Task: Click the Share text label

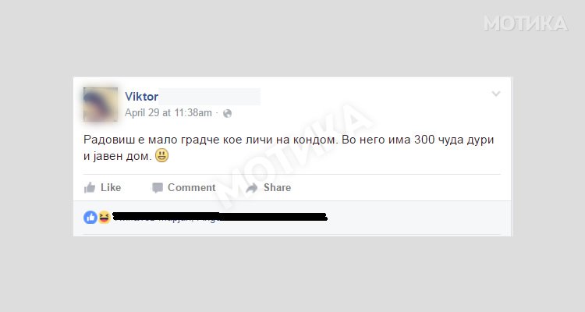Action: [277, 187]
